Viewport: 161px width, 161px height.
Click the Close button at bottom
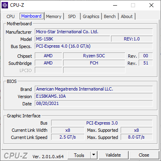[144, 155]
